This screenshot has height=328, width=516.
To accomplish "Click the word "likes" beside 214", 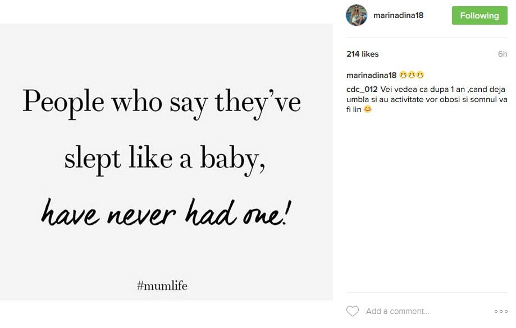I will pyautogui.click(x=370, y=54).
